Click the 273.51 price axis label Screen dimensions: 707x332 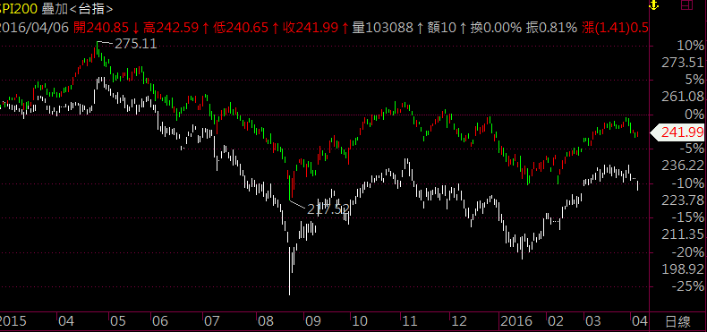683,63
